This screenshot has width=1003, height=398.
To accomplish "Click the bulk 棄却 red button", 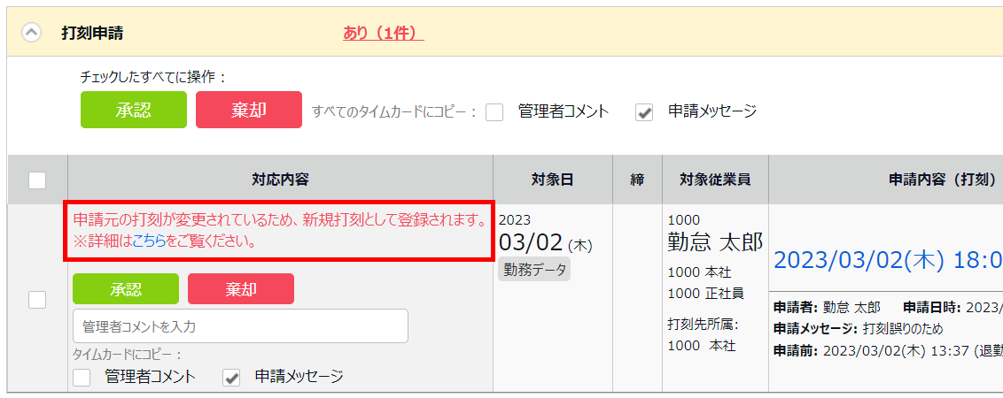I will [249, 110].
